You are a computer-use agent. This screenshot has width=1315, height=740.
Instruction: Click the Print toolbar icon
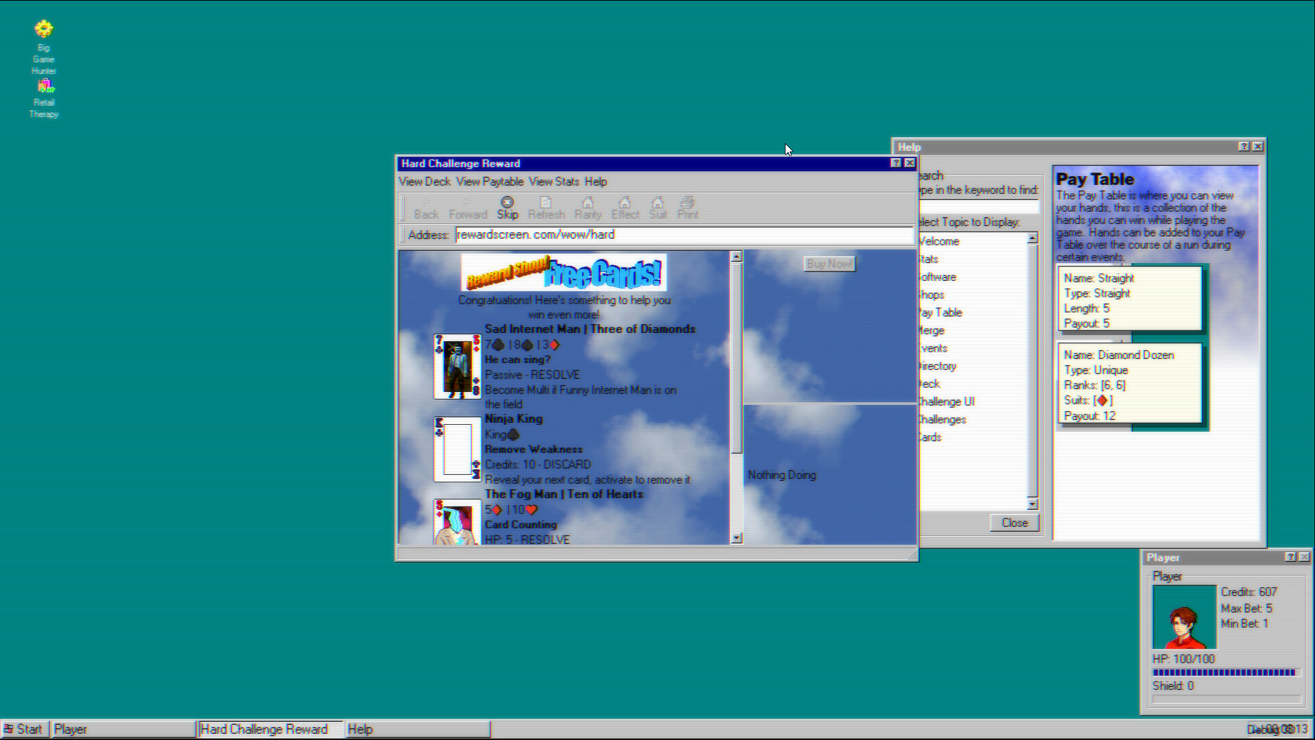tap(688, 208)
